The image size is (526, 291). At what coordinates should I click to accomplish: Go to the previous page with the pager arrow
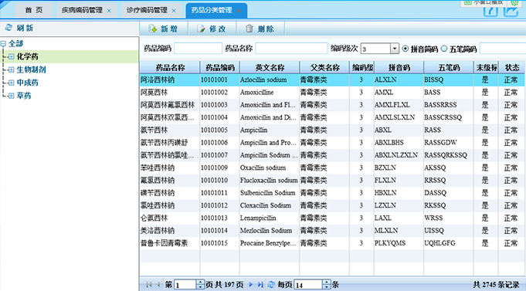[158, 285]
